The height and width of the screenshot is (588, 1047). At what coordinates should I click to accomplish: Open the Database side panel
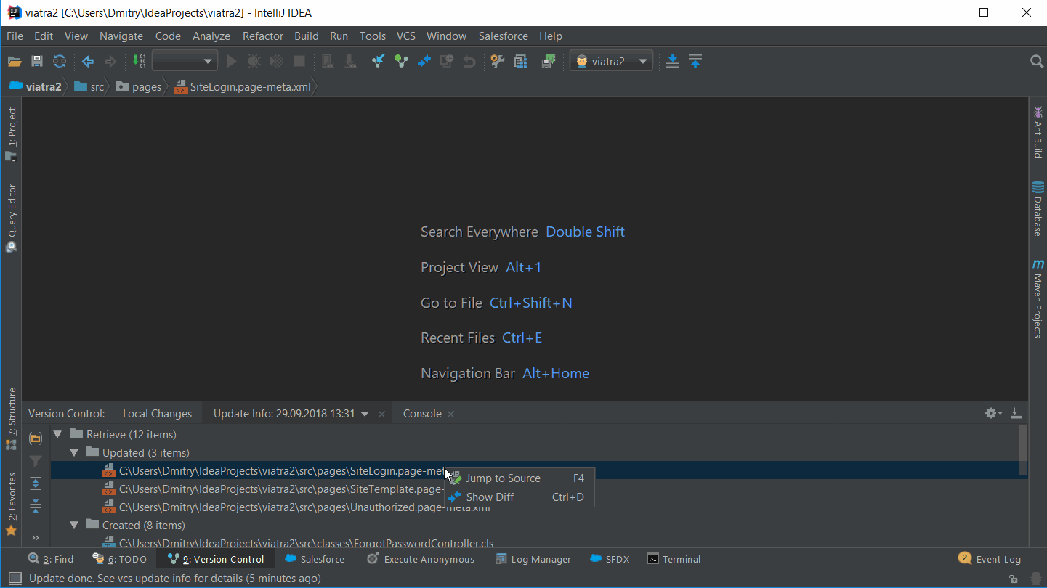click(1038, 209)
